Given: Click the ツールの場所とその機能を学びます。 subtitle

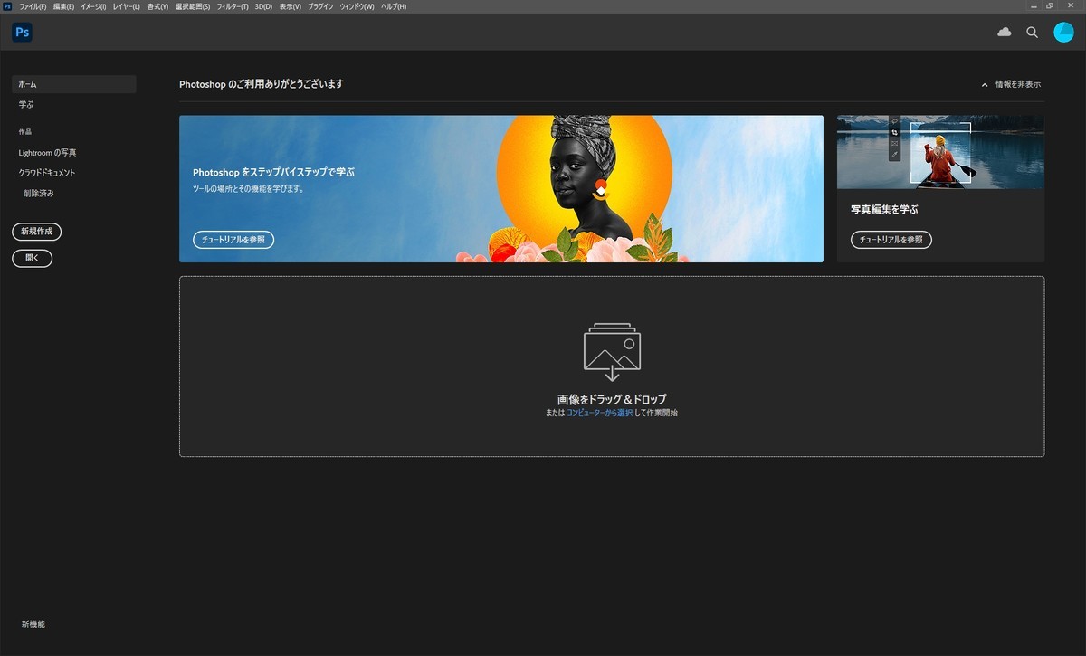Looking at the screenshot, I should 249,189.
